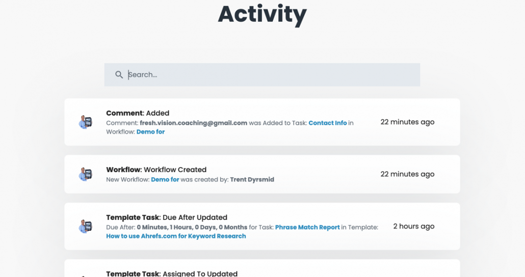Image resolution: width=525 pixels, height=277 pixels.
Task: Click the Trent Dyrsmid creator name
Action: [x=252, y=180]
